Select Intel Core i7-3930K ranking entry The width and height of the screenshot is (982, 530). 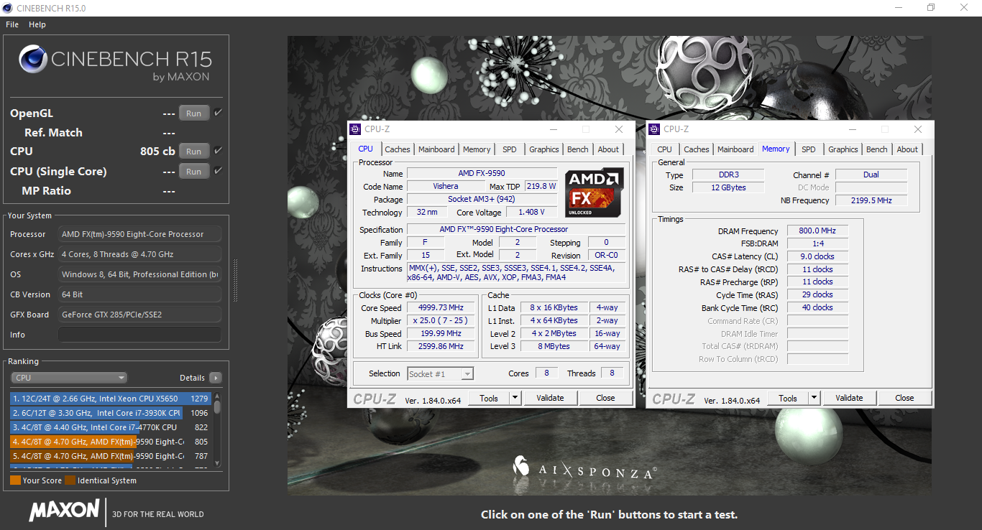pyautogui.click(x=110, y=413)
